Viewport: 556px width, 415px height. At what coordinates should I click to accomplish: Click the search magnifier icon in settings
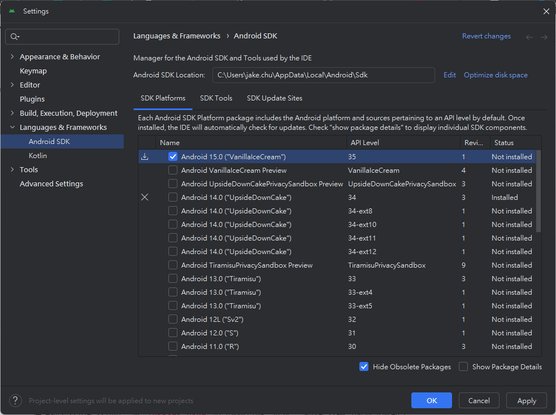[14, 37]
